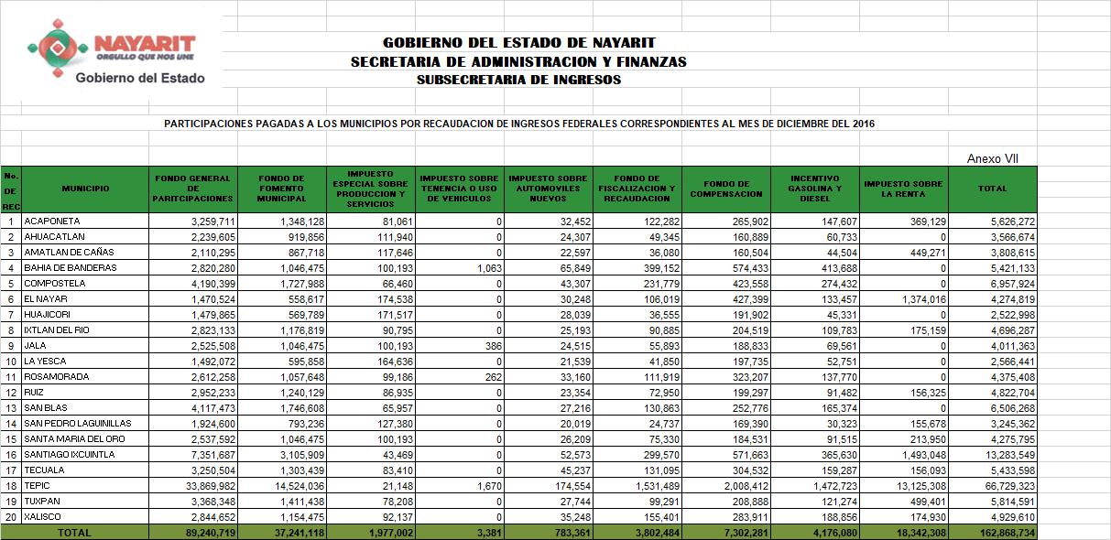Select the automoviles nuevos total 783,361
The width and height of the screenshot is (1111, 540).
(572, 533)
